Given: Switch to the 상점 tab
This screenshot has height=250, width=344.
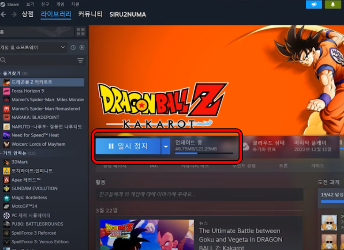Looking at the screenshot, I should 27,14.
